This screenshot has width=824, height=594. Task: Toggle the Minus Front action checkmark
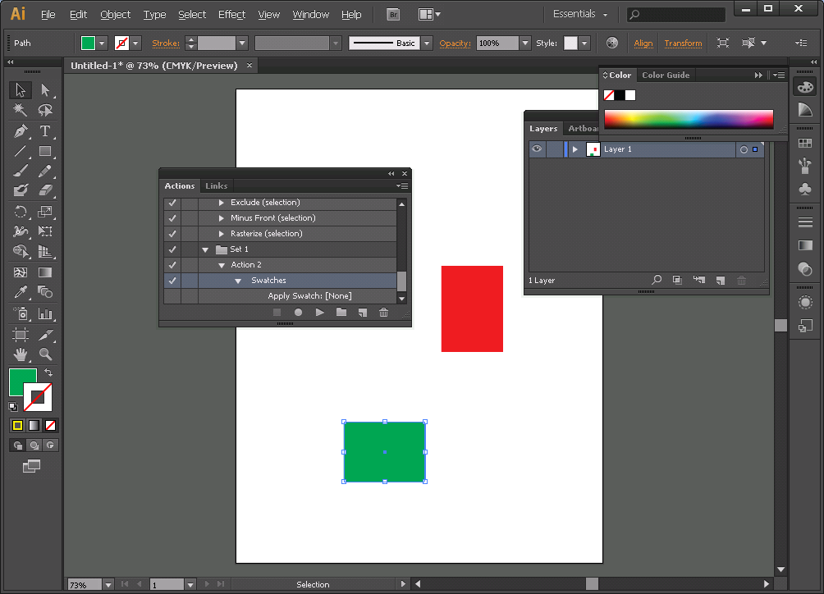[172, 218]
